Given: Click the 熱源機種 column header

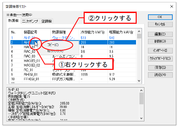Looking at the screenshot, I should tap(65, 32).
